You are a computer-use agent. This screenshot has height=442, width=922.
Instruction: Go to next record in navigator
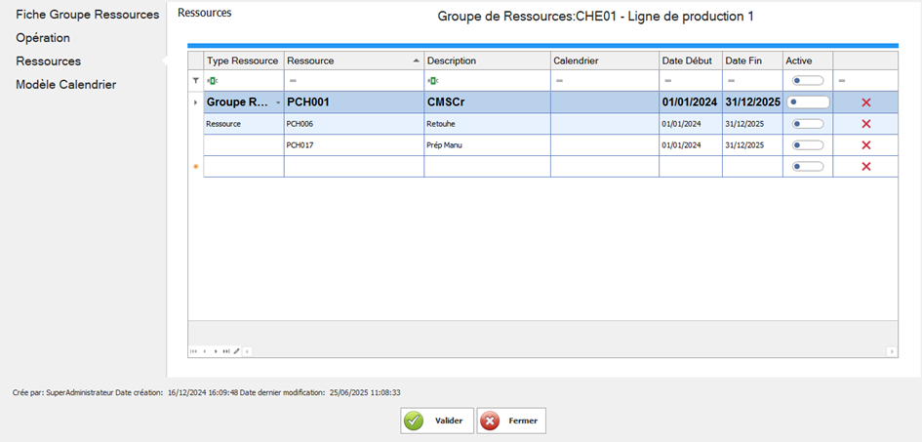point(215,350)
